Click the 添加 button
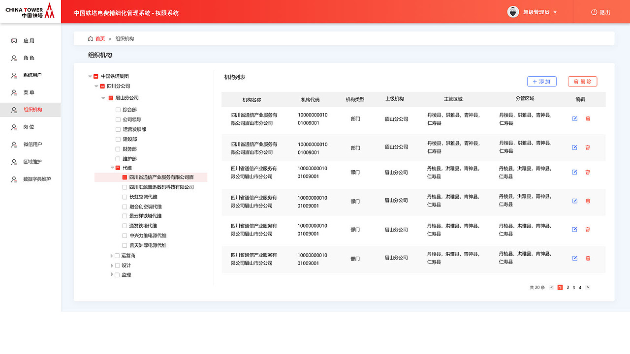Screen dimensions: 630x354 542,82
